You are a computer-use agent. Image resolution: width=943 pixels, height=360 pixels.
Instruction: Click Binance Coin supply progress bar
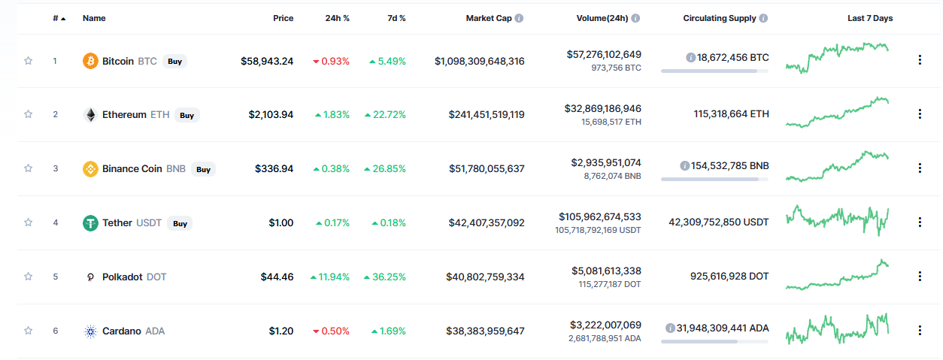click(x=715, y=179)
